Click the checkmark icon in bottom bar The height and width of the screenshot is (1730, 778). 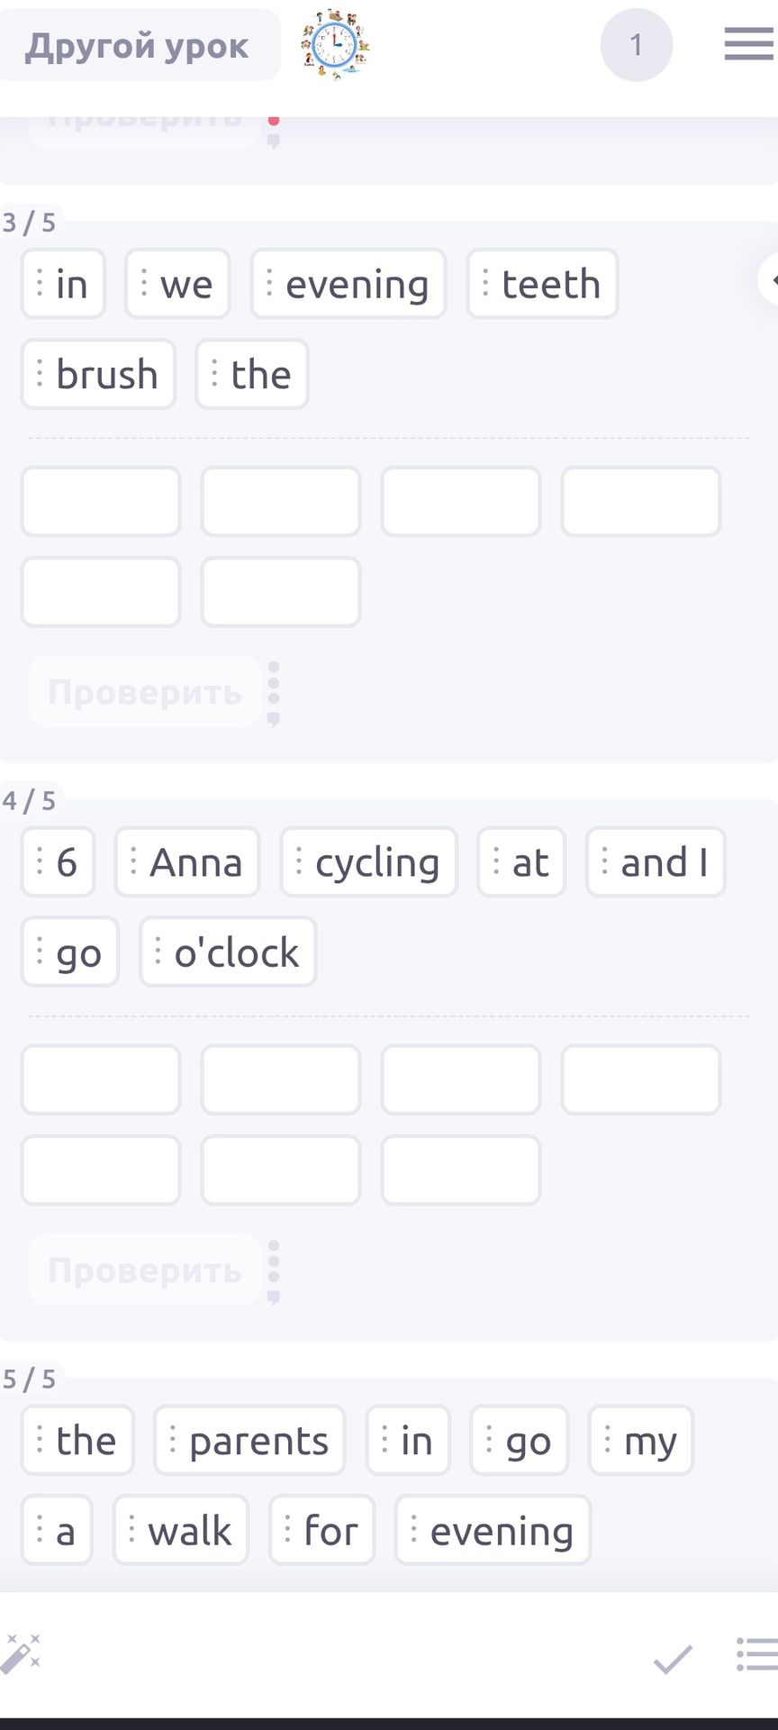point(673,1658)
